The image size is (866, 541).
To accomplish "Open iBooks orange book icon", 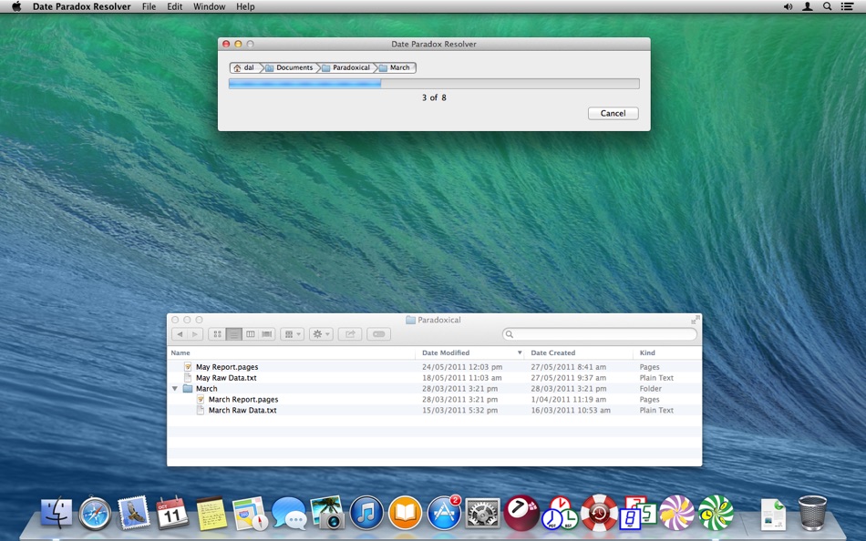I will tap(405, 513).
